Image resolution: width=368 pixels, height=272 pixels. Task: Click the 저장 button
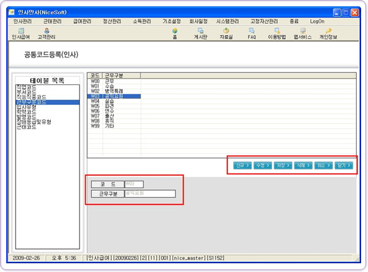(283, 166)
